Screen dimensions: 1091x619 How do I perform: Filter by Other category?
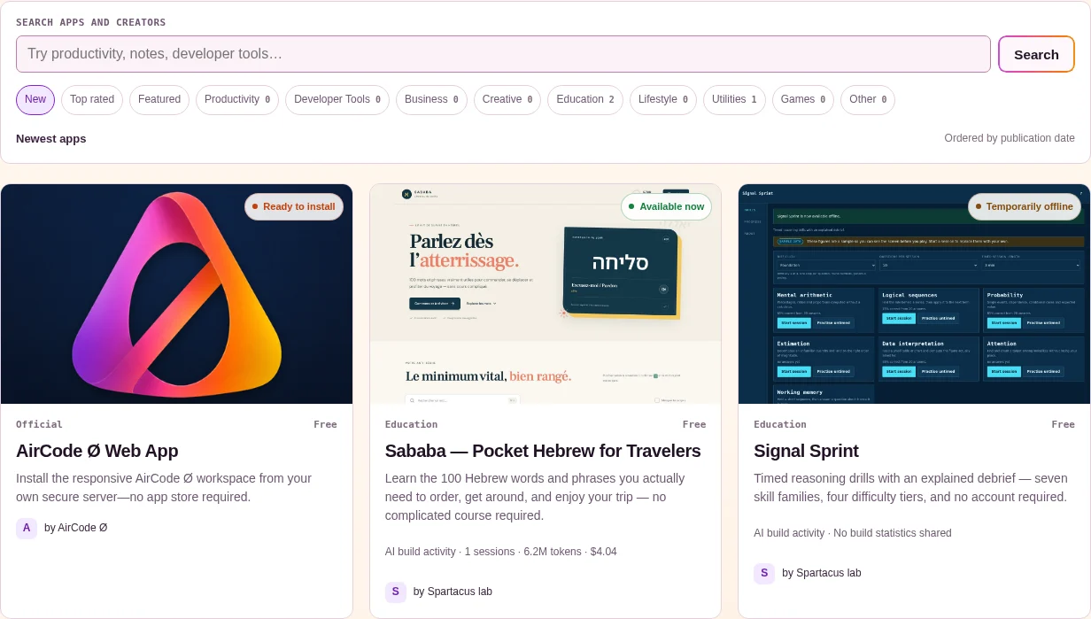(868, 99)
